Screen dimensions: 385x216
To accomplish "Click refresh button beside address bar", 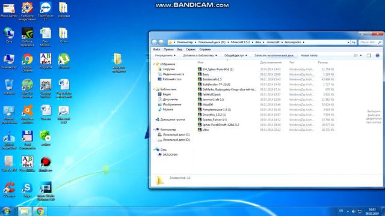I will (x=354, y=42).
